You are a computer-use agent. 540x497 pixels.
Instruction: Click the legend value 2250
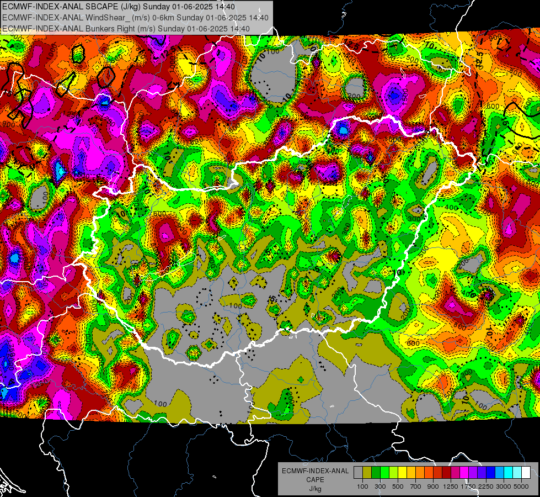486,487
